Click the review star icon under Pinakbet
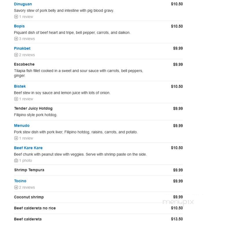 16,55
